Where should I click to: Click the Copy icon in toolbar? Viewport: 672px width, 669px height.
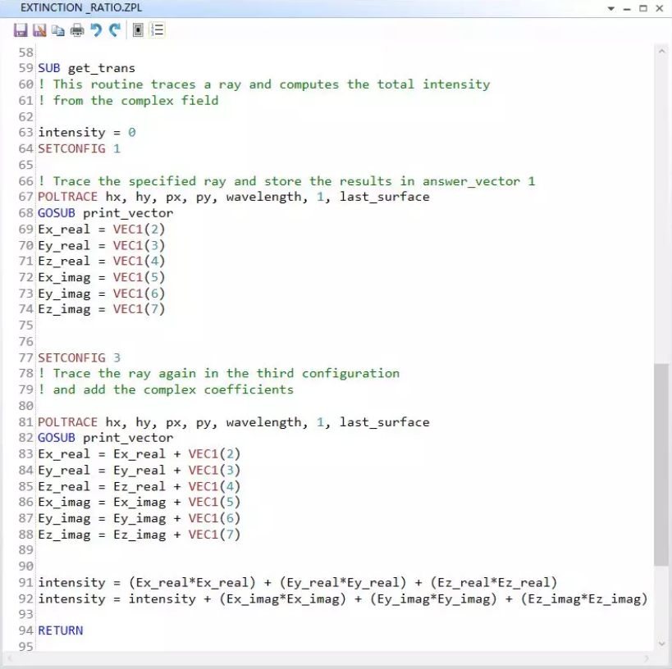(58, 30)
